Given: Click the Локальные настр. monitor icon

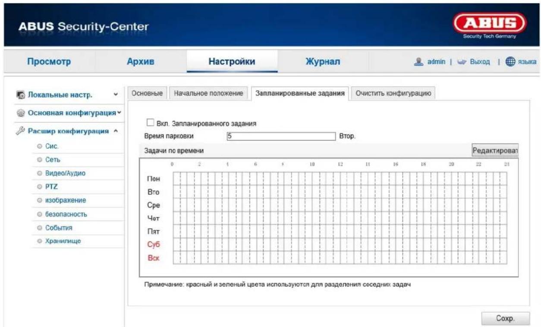Looking at the screenshot, I should 21,95.
